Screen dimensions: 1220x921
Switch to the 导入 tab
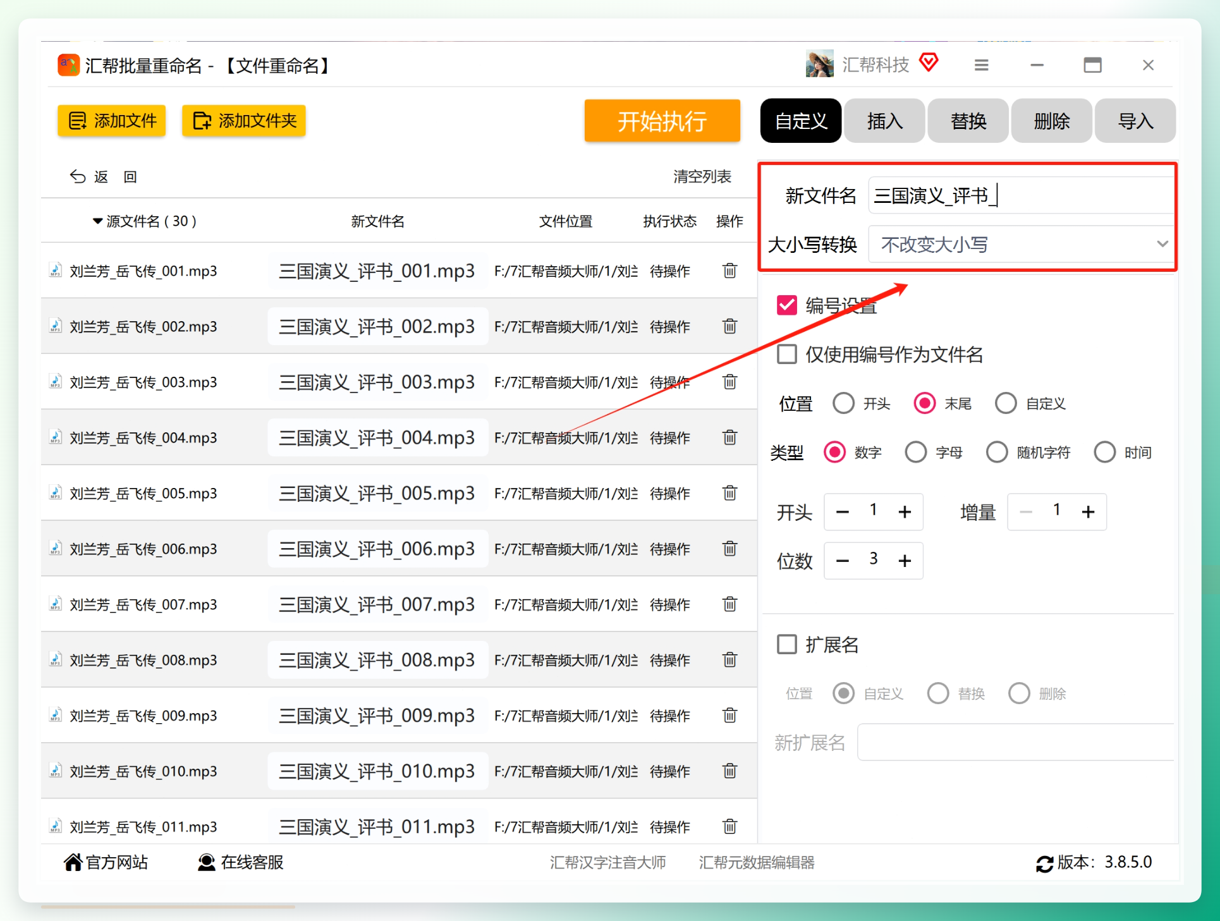(1135, 121)
